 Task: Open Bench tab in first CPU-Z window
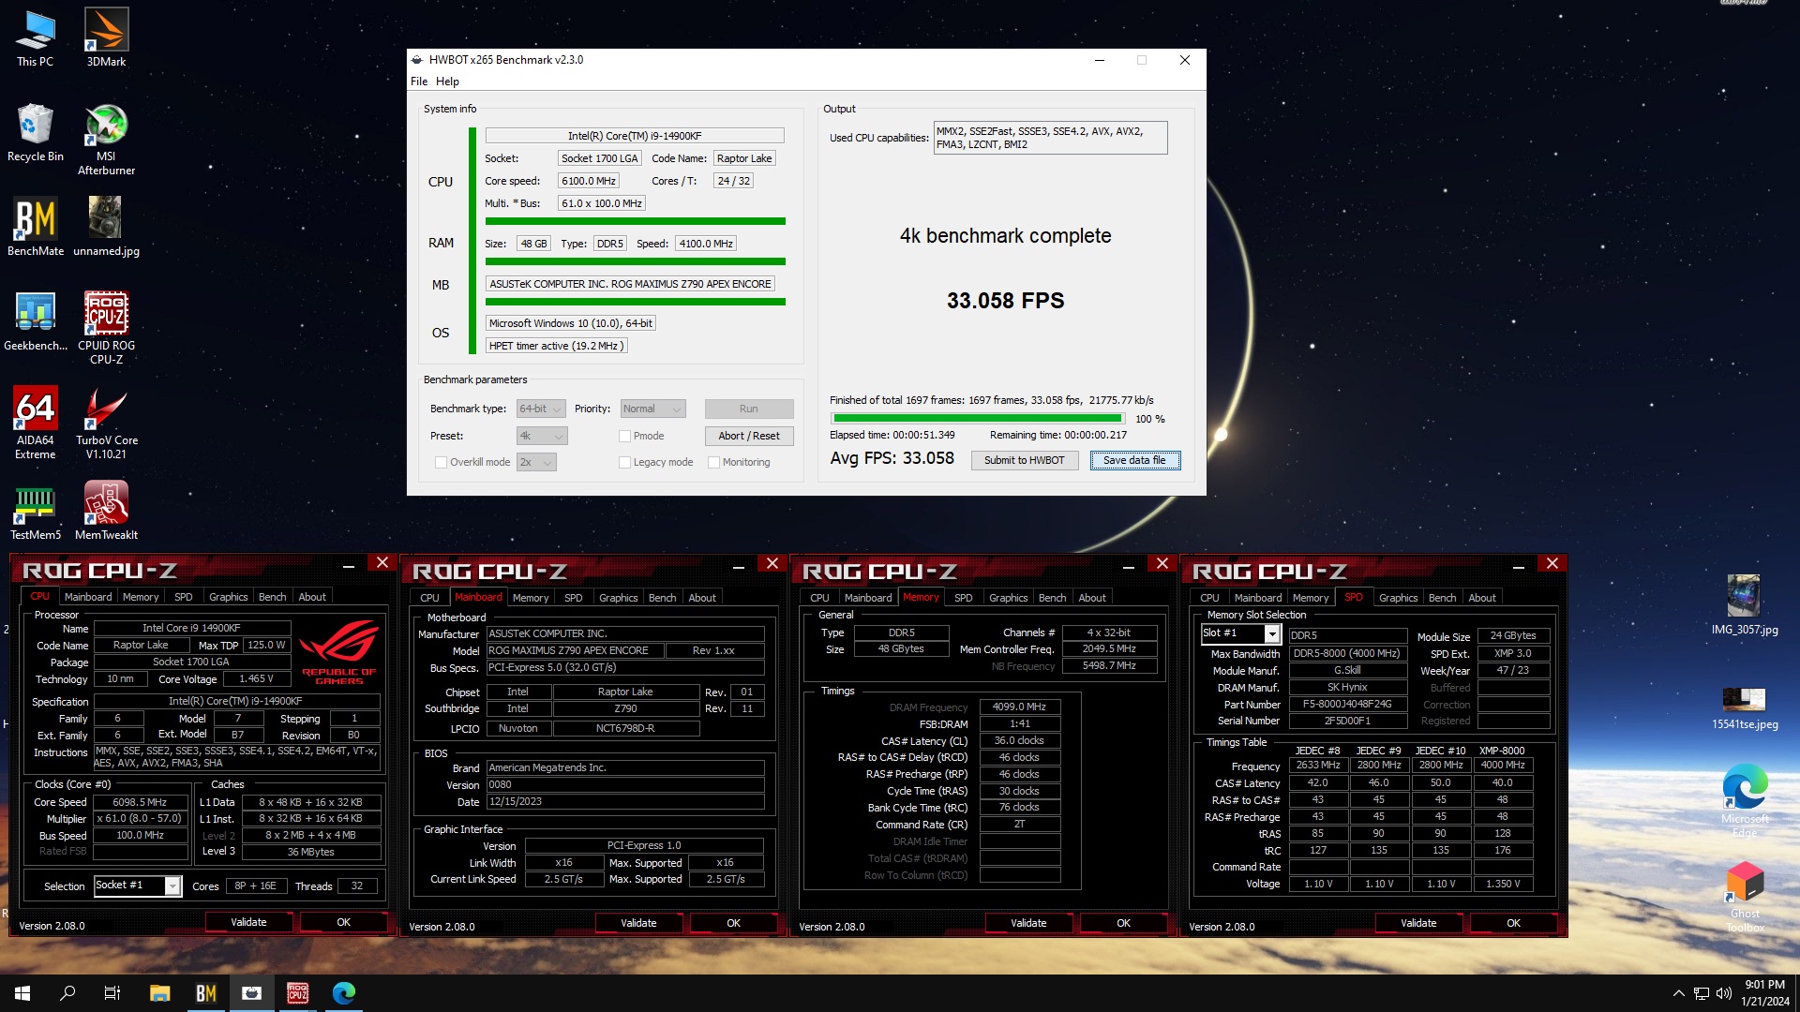pos(273,597)
